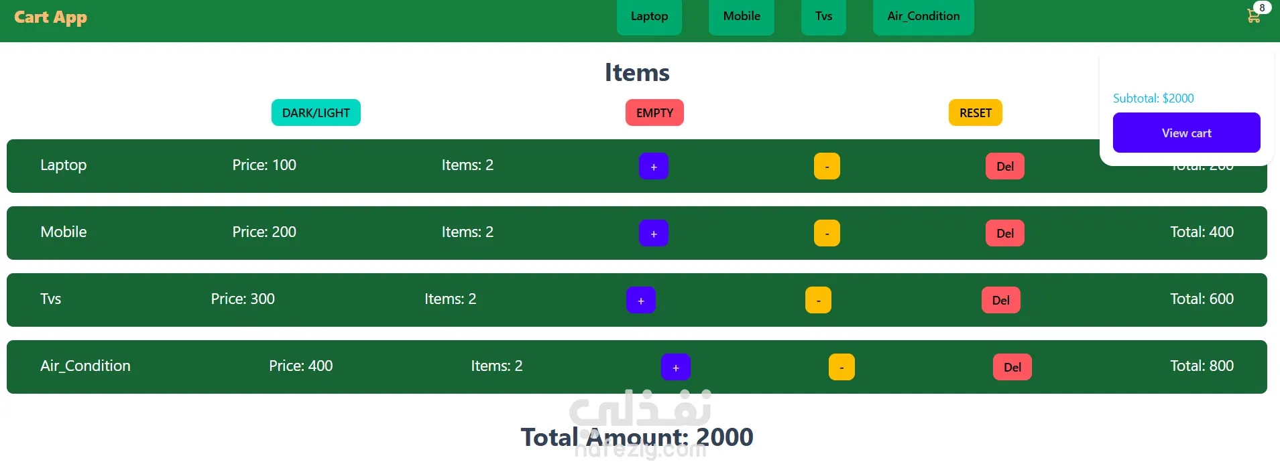Toggle the DARK/LIGHT theme button
This screenshot has height=462, width=1280.
pos(316,112)
